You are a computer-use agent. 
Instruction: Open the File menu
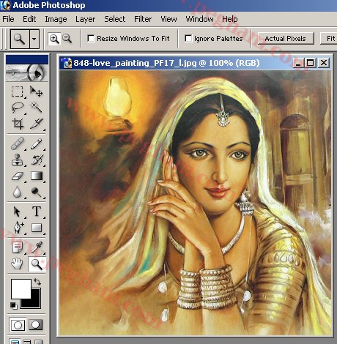coord(8,19)
